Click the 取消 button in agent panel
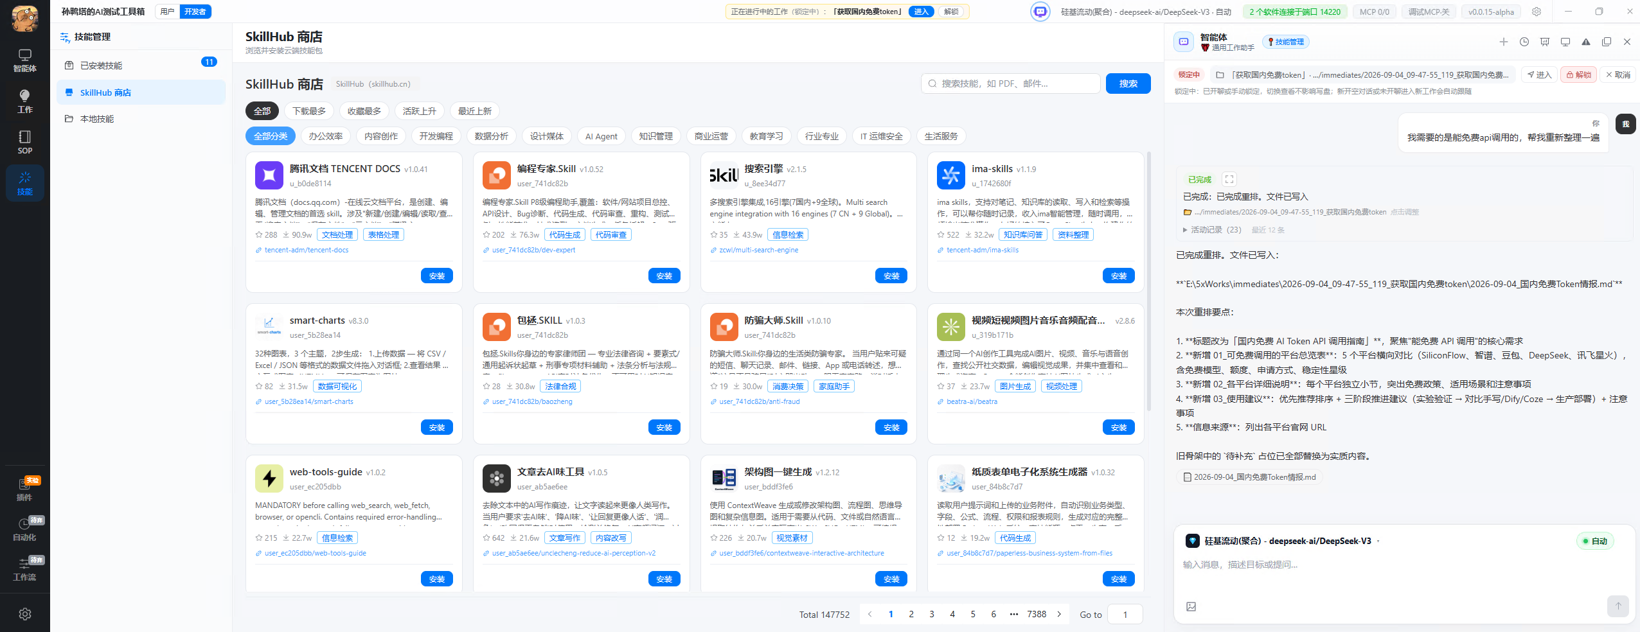Image resolution: width=1640 pixels, height=632 pixels. click(1618, 75)
